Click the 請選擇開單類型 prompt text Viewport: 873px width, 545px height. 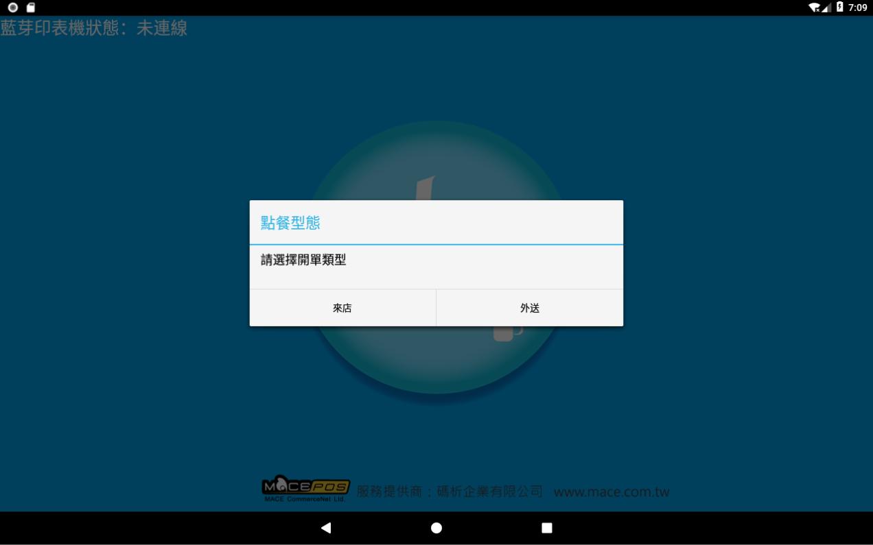[x=303, y=261]
